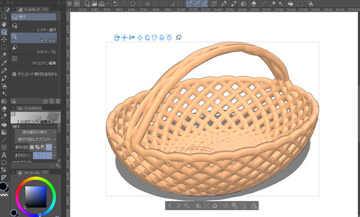Image resolution: width=360 pixels, height=217 pixels.
Task: Select the Frame border tool
Action: pos(4,147)
